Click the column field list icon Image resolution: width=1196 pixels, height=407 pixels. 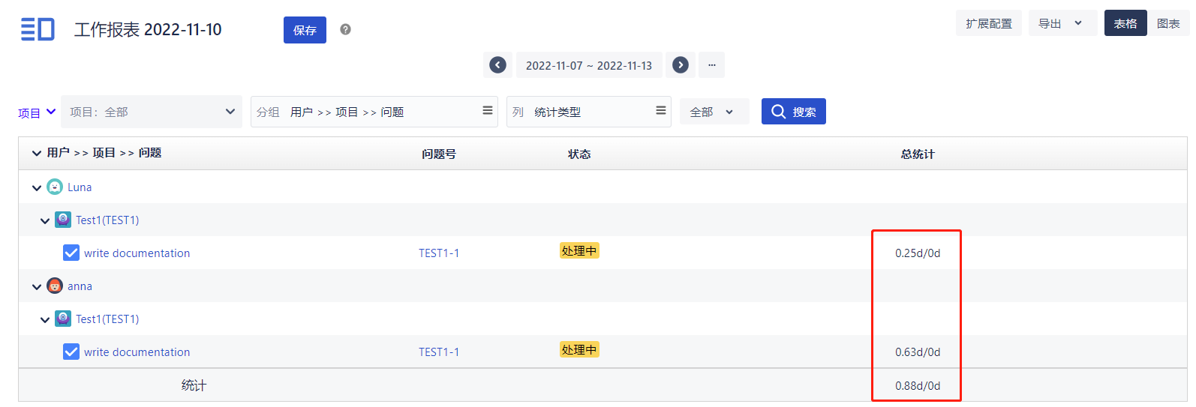(x=661, y=111)
